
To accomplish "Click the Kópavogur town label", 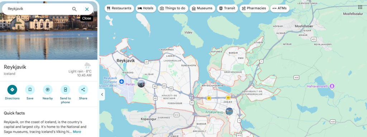I will coord(148,119).
